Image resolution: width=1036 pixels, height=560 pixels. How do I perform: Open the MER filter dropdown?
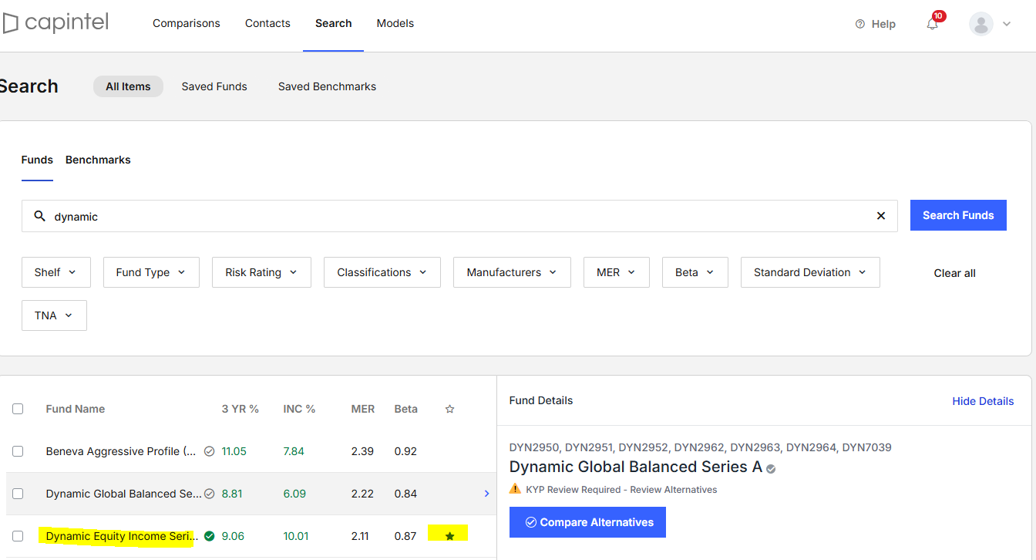point(617,272)
